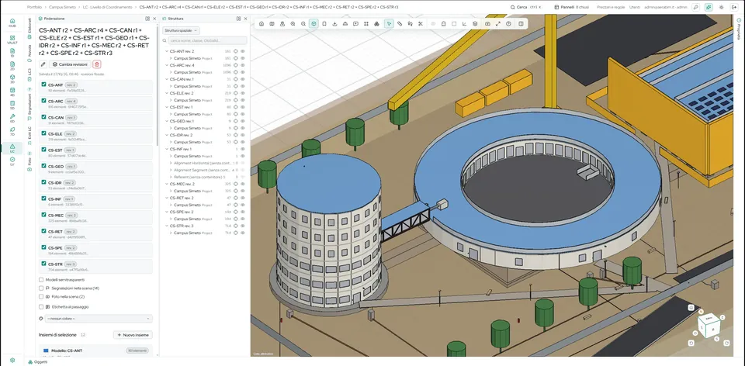Enable Etichetta al passaggio checkbox
This screenshot has width=745, height=366.
coord(41,306)
